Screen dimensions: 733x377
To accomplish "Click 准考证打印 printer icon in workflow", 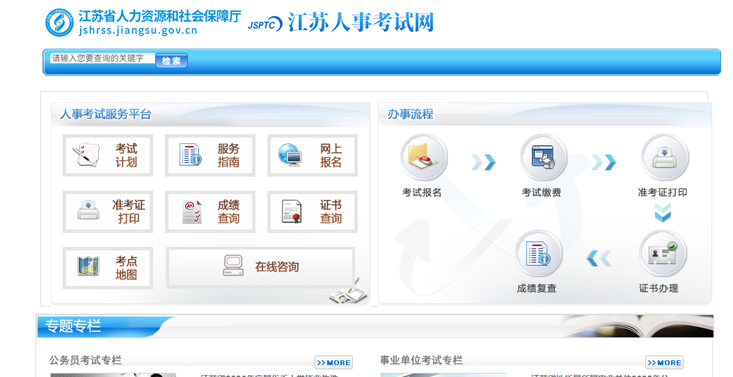I will tap(664, 157).
